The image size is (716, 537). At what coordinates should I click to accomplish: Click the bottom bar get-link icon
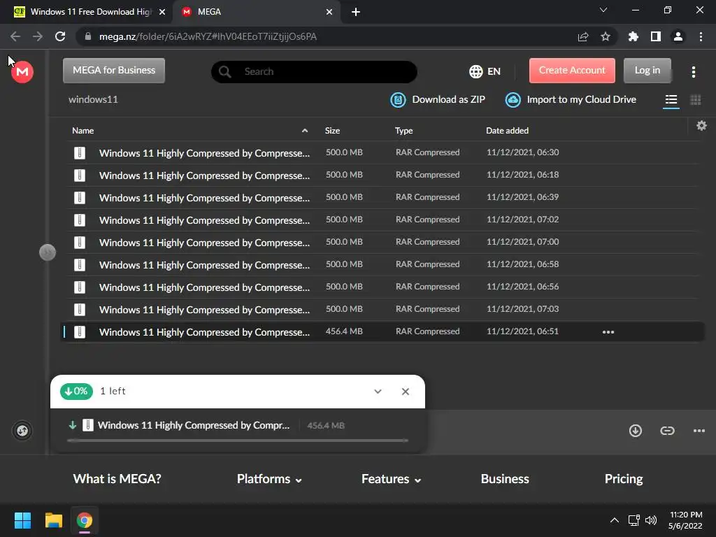(667, 431)
